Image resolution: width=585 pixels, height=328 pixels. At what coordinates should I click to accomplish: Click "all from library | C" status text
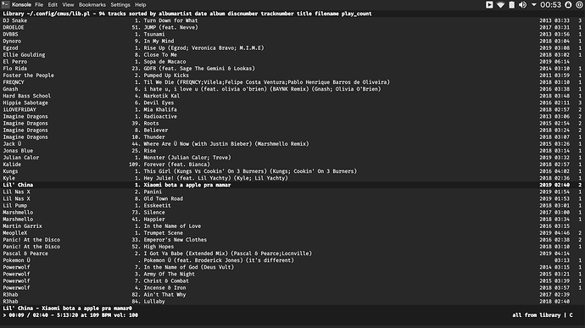tap(542, 315)
